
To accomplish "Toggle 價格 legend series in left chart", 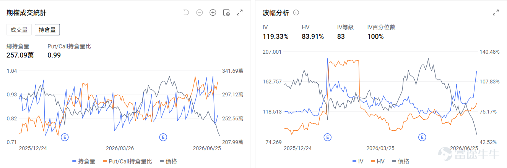I will [x=168, y=161].
